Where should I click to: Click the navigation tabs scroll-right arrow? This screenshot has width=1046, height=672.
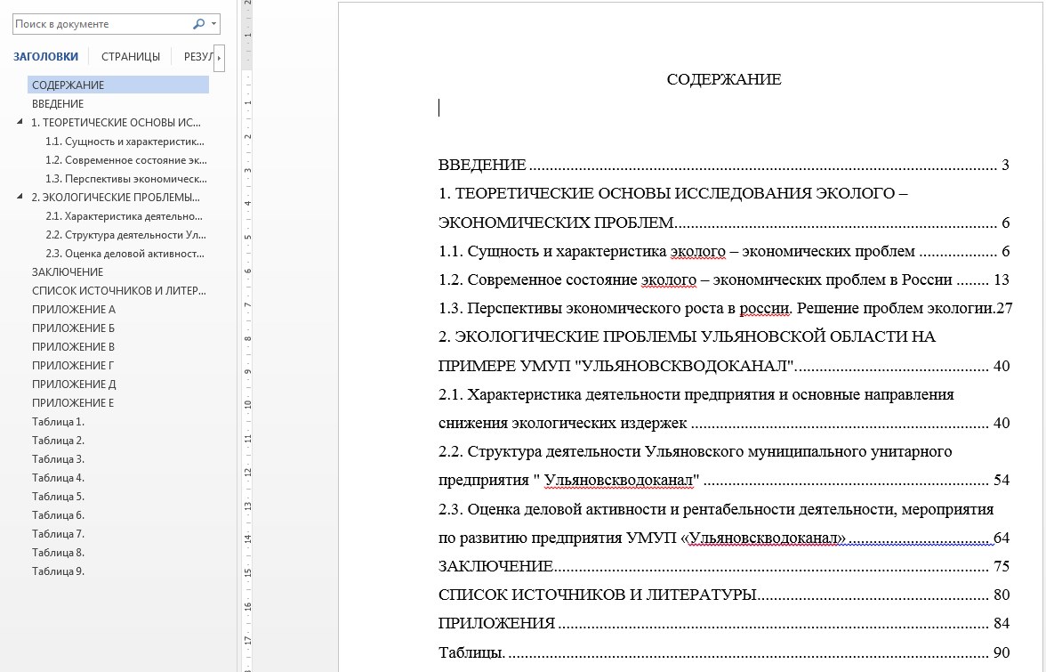click(x=220, y=57)
